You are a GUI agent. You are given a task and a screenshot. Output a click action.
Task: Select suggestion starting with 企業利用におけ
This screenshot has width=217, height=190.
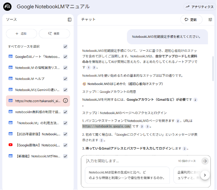(188, 175)
